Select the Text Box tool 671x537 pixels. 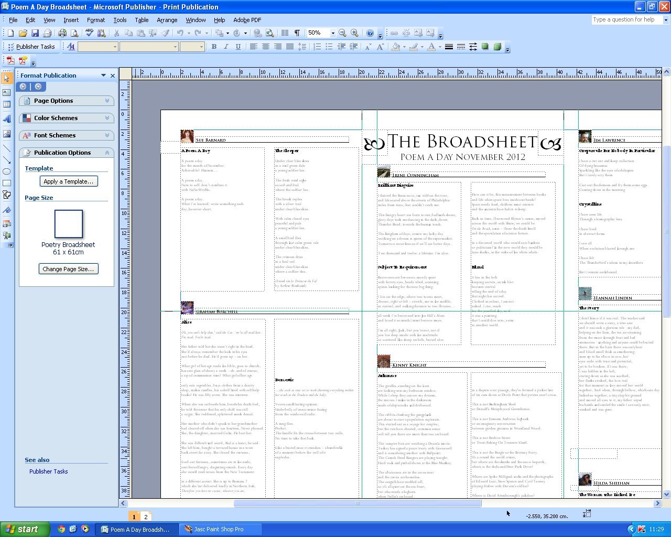click(x=7, y=93)
